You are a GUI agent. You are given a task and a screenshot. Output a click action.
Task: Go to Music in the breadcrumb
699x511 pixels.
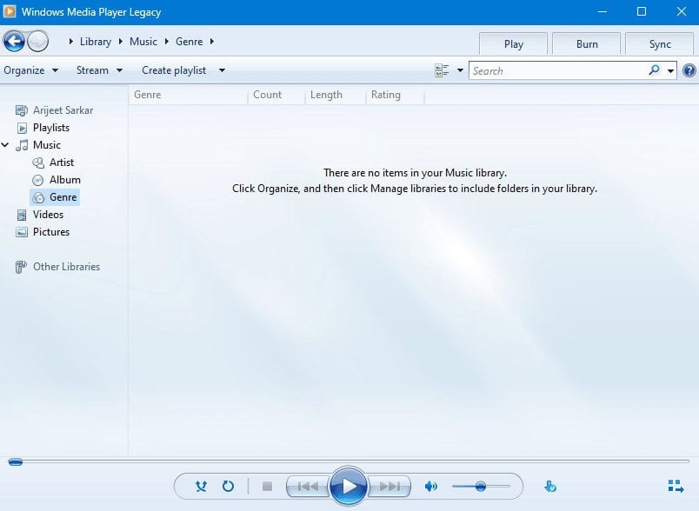point(143,42)
